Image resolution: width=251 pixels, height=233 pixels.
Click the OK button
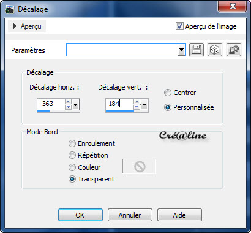coord(80,215)
